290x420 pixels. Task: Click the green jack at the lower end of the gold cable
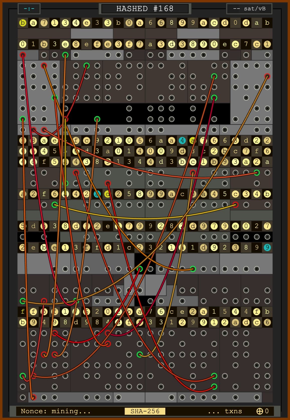pos(140,354)
